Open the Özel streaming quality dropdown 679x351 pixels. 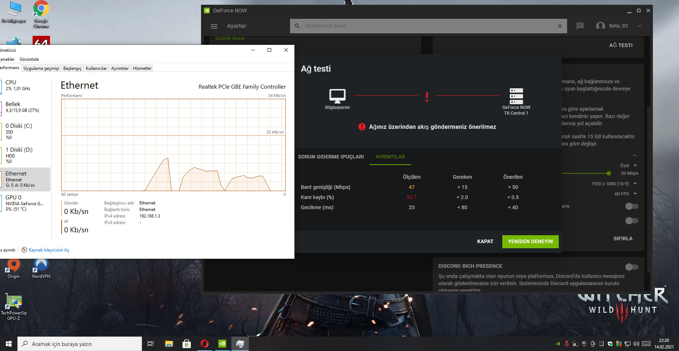point(628,165)
